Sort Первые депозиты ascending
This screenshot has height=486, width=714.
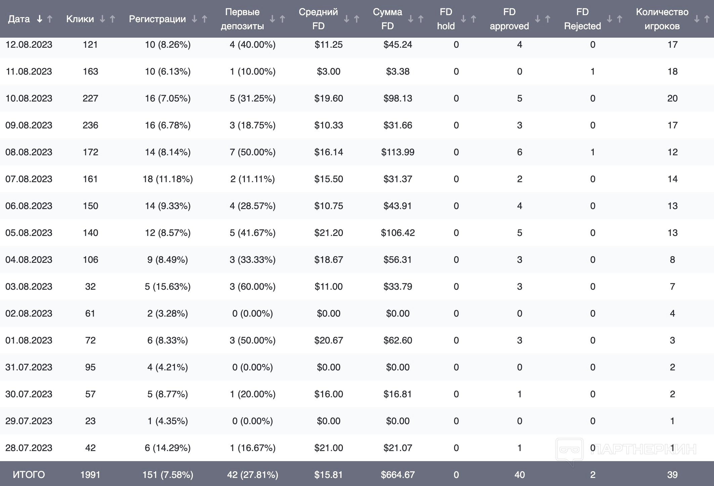282,19
